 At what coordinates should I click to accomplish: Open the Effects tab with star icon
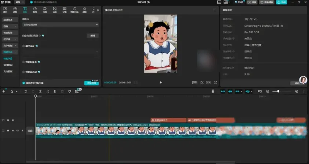click(45, 10)
